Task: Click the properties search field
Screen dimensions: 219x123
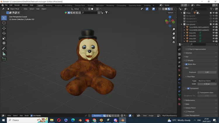Action: coord(197,44)
